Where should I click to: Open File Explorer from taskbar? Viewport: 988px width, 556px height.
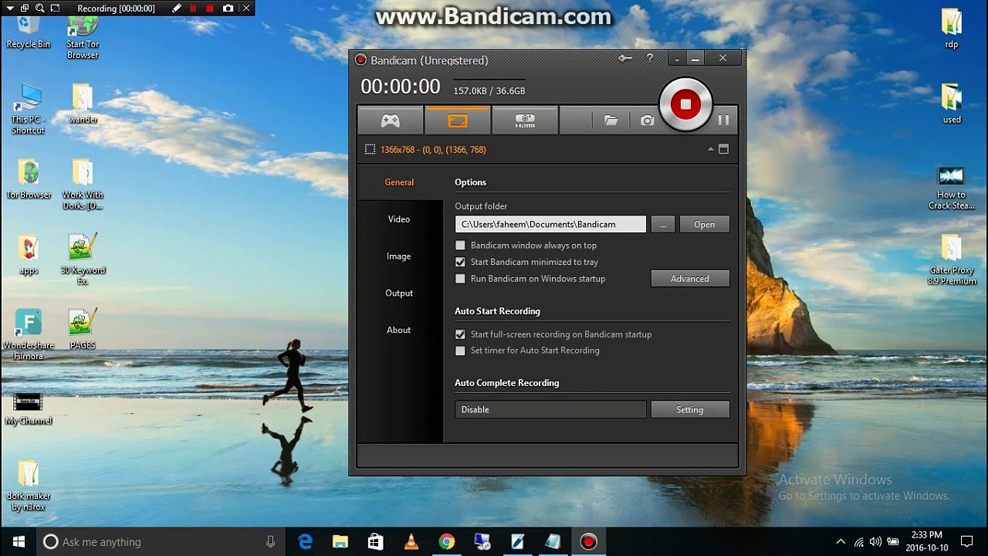click(340, 541)
